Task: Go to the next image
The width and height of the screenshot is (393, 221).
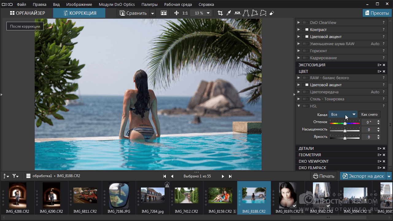Action: [x=223, y=176]
